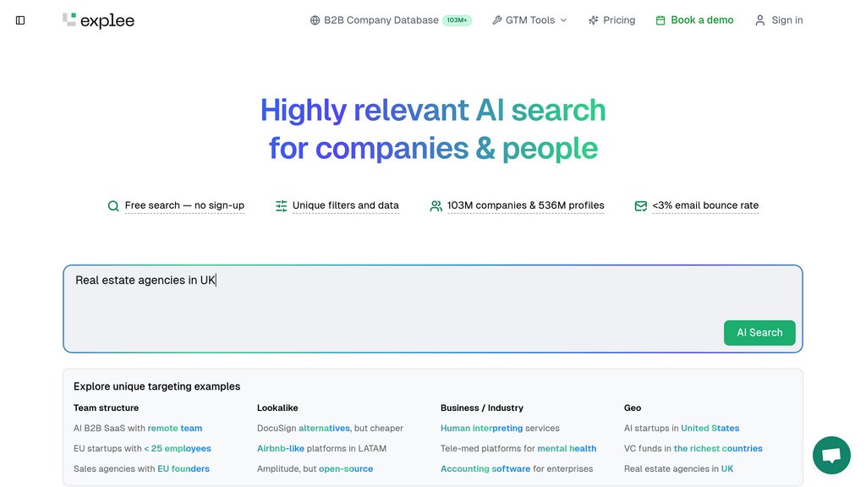Screen dimensions: 866x487
Task: Click Sign in
Action: 779,20
